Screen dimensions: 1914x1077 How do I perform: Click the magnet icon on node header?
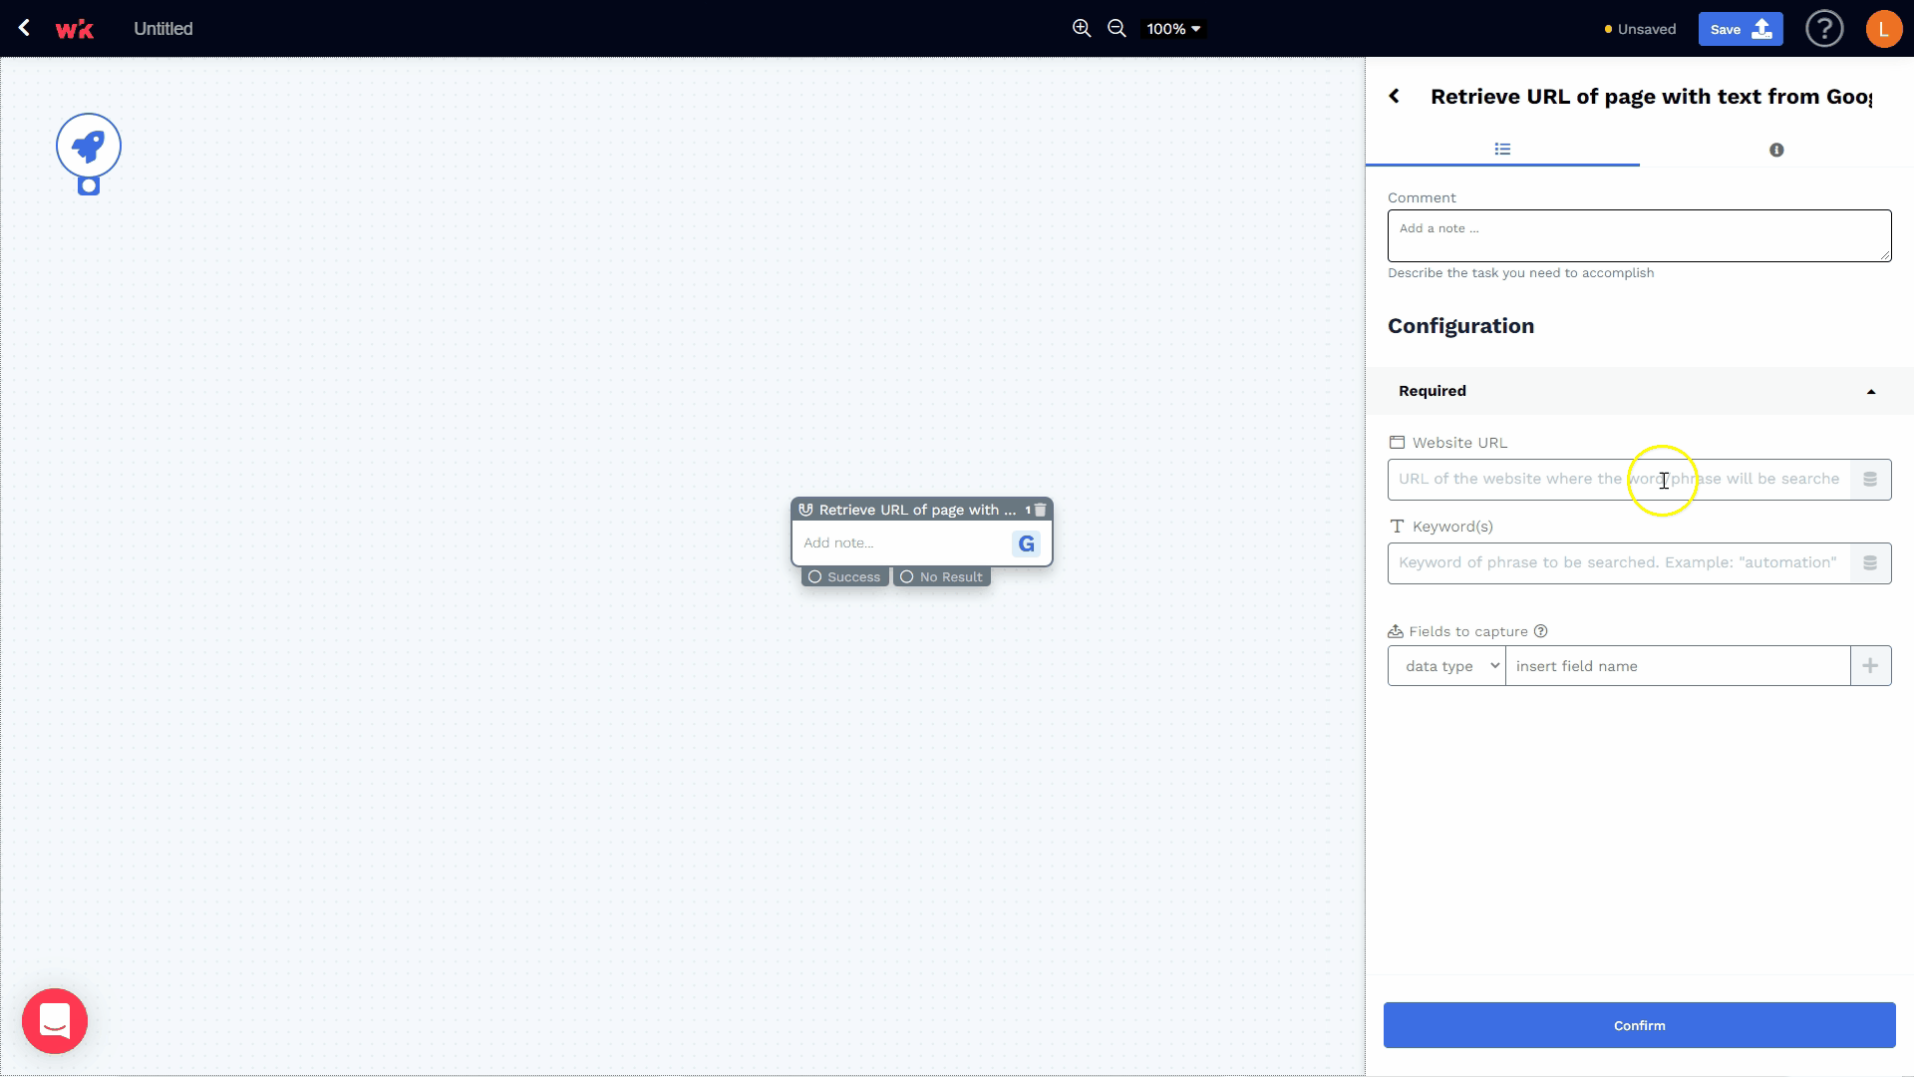[805, 510]
